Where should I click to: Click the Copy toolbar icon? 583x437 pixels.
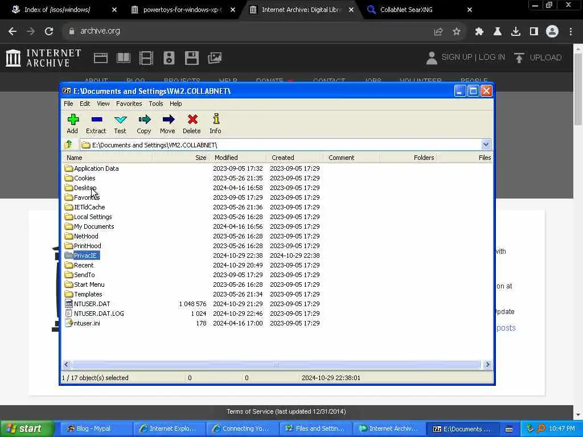click(x=144, y=123)
